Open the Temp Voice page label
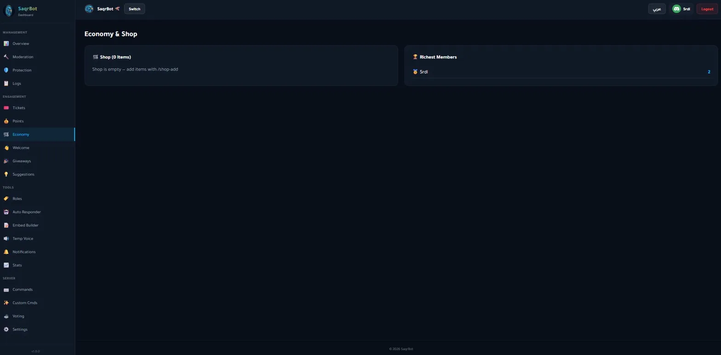This screenshot has width=721, height=355. tap(23, 239)
